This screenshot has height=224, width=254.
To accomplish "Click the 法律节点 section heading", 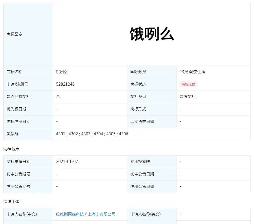I will (x=11, y=149).
